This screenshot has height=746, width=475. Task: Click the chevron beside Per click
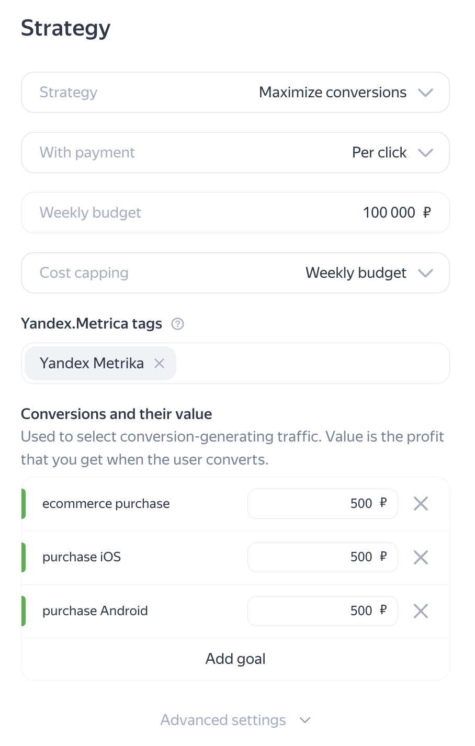tap(426, 153)
